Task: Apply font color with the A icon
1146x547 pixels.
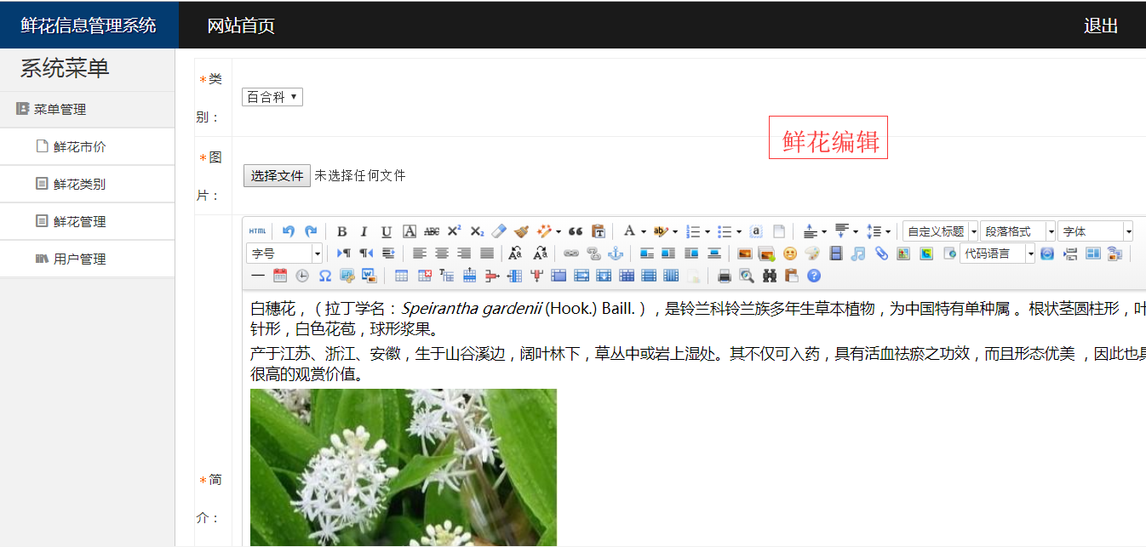Action: click(629, 231)
